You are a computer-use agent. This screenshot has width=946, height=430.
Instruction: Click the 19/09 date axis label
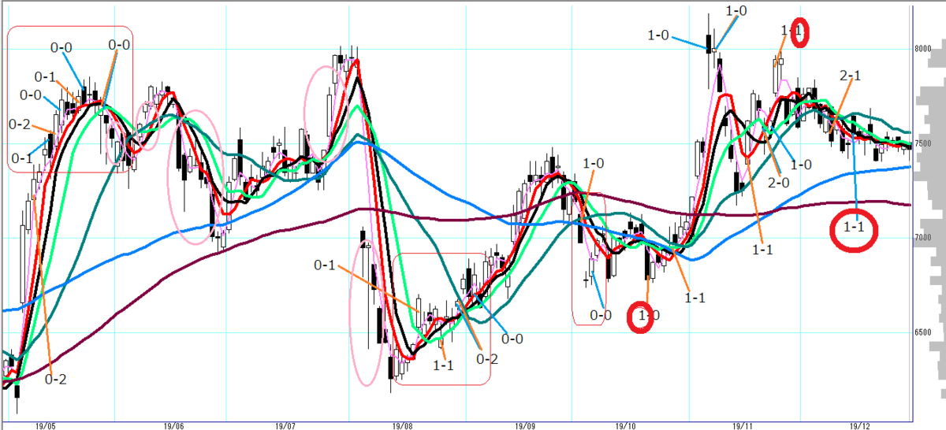tap(526, 426)
